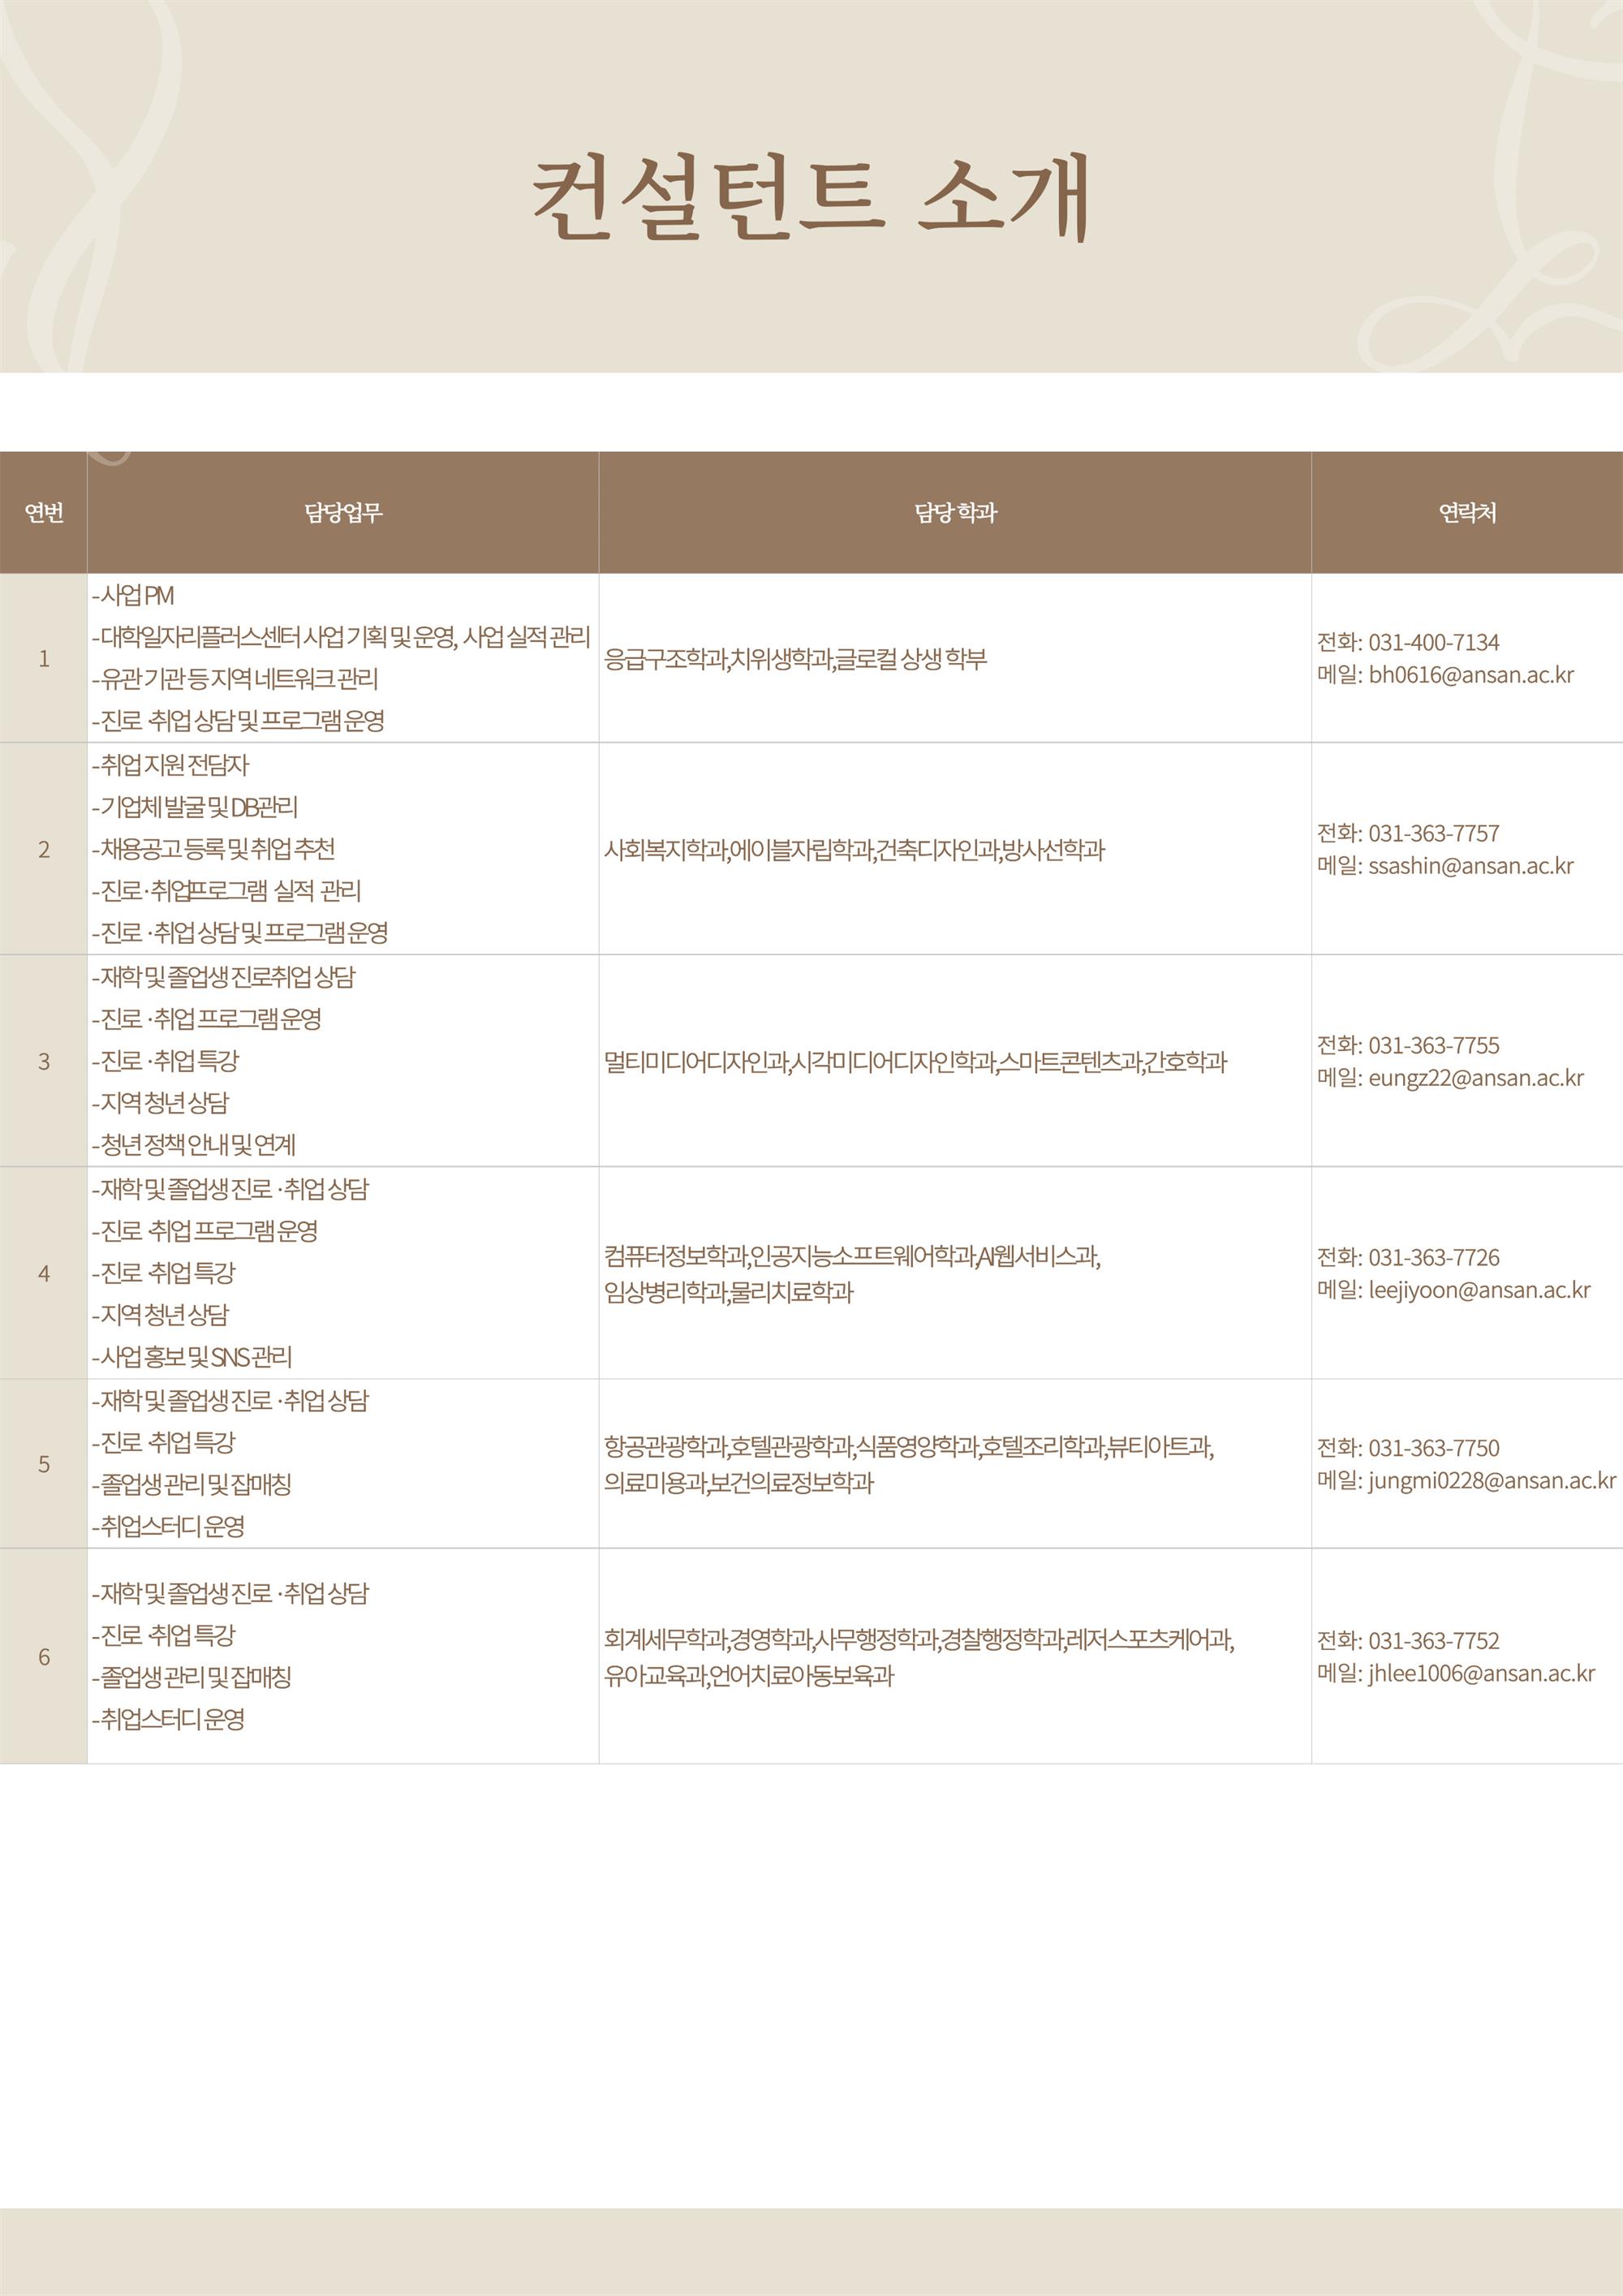Click row number 3 cell

click(44, 1061)
